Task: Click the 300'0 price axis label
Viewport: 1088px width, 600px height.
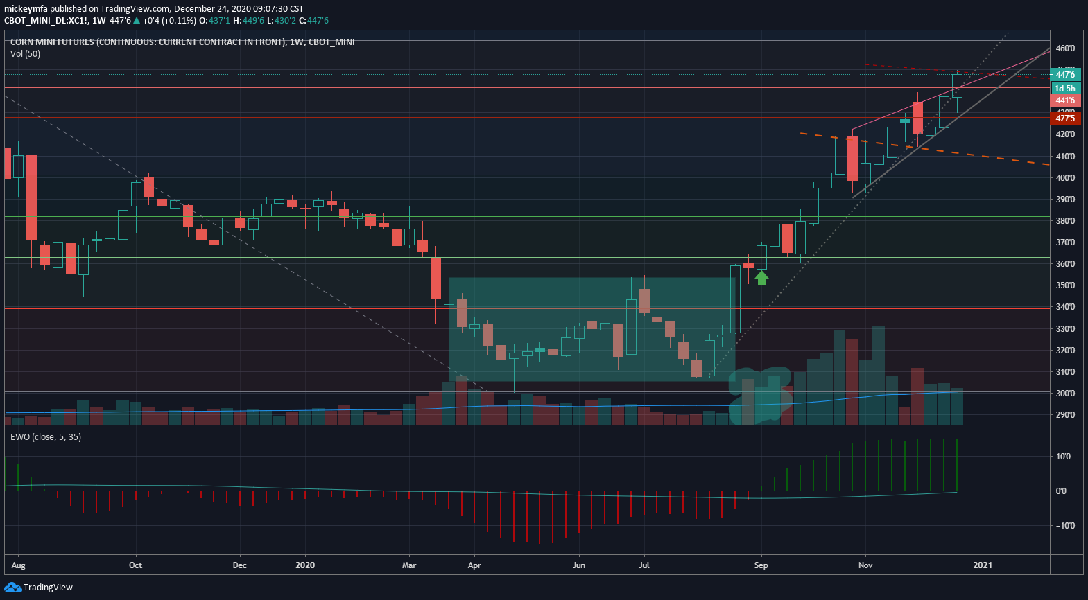Action: click(x=1065, y=394)
